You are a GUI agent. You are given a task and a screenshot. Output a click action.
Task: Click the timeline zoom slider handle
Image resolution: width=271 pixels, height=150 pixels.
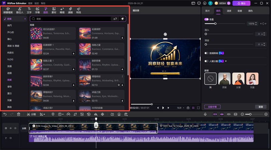tap(250, 114)
